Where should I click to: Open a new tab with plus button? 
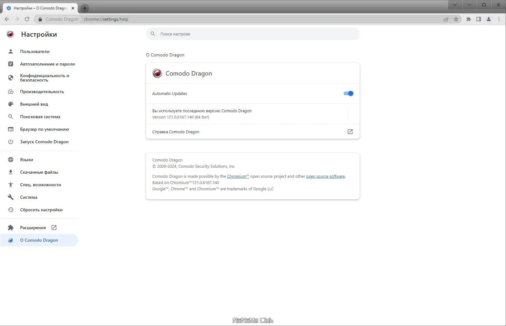click(x=85, y=8)
